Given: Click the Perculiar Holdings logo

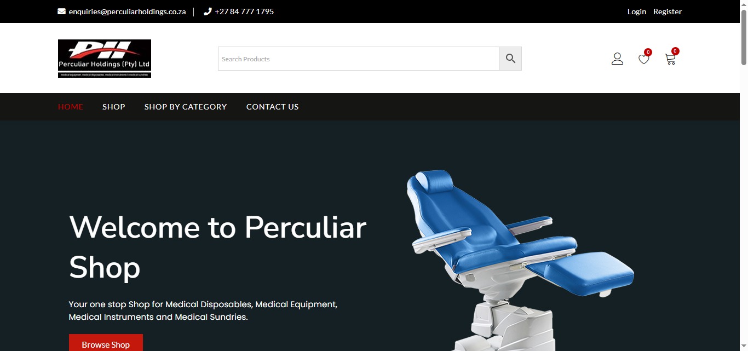Looking at the screenshot, I should [105, 59].
